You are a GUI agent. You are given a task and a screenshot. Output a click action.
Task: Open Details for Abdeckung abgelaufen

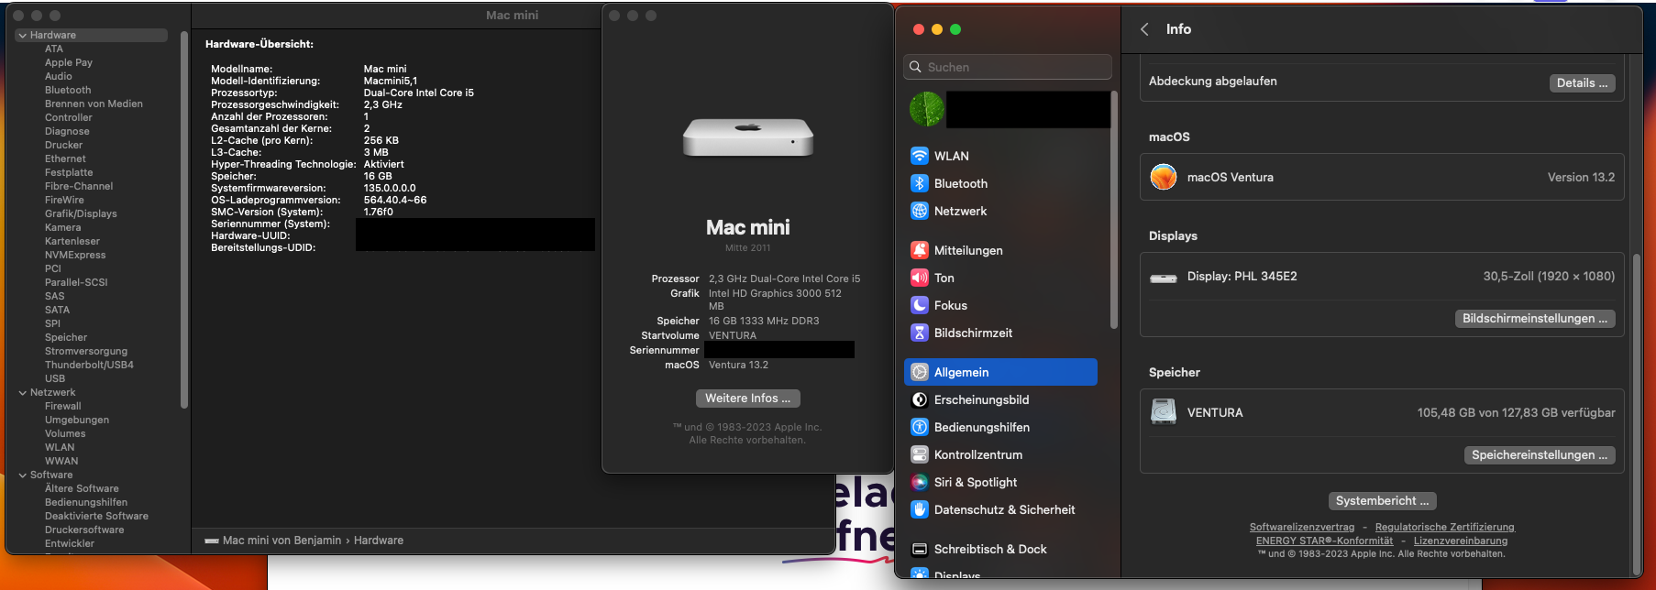point(1582,82)
